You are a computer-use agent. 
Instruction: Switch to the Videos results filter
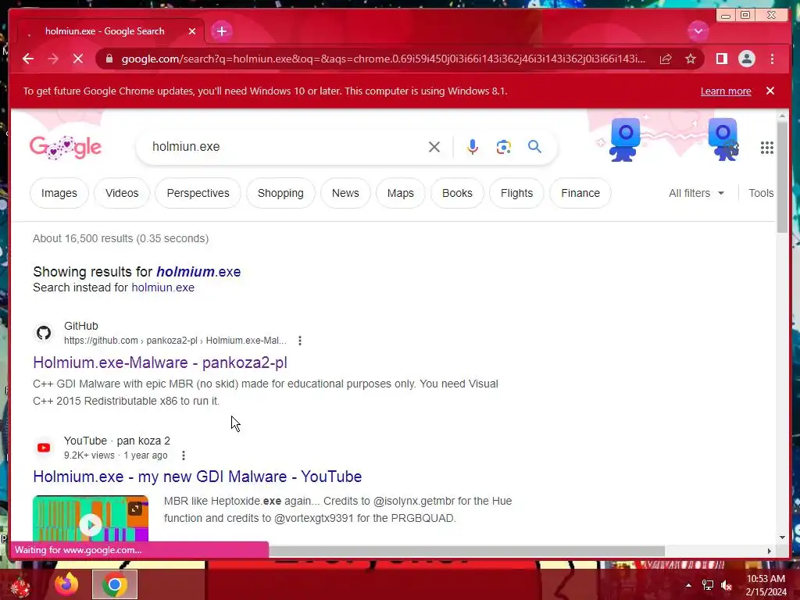coord(122,194)
